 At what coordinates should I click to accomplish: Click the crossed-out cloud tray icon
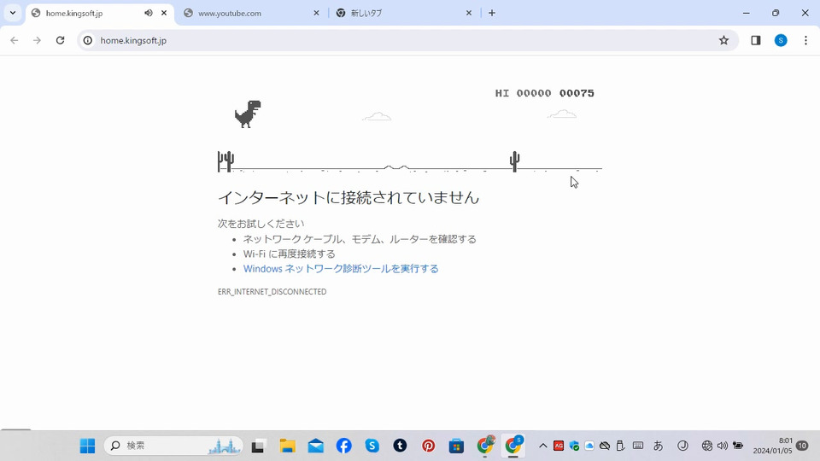(605, 446)
